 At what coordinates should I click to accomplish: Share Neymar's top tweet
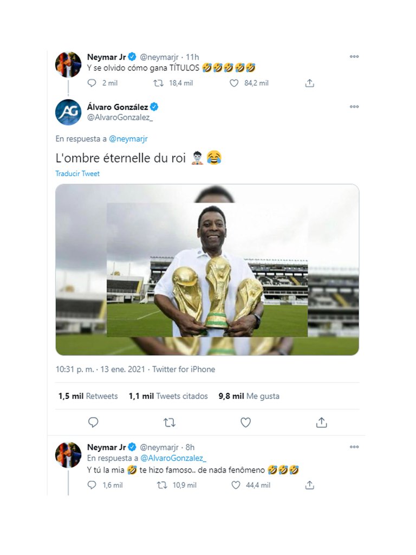coord(309,83)
